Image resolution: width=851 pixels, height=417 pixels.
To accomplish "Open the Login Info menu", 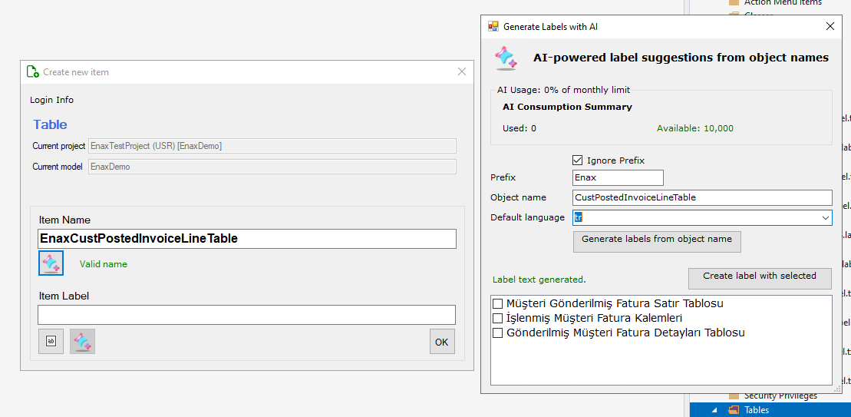I will (x=51, y=100).
